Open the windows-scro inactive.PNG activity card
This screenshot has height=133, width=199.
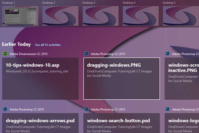click(182, 79)
